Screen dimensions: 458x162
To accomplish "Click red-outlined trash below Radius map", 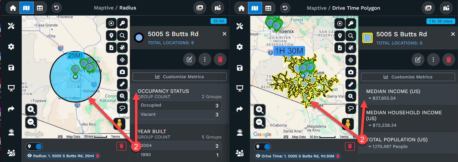I will tap(122, 146).
